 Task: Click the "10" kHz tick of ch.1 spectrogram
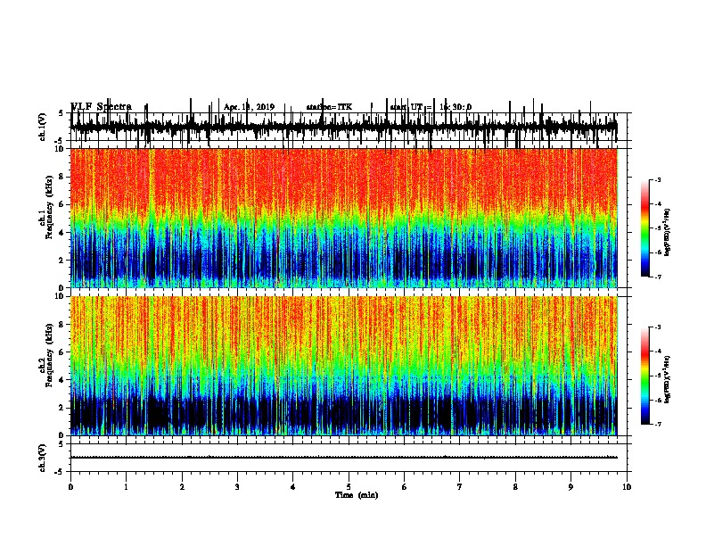pos(60,149)
